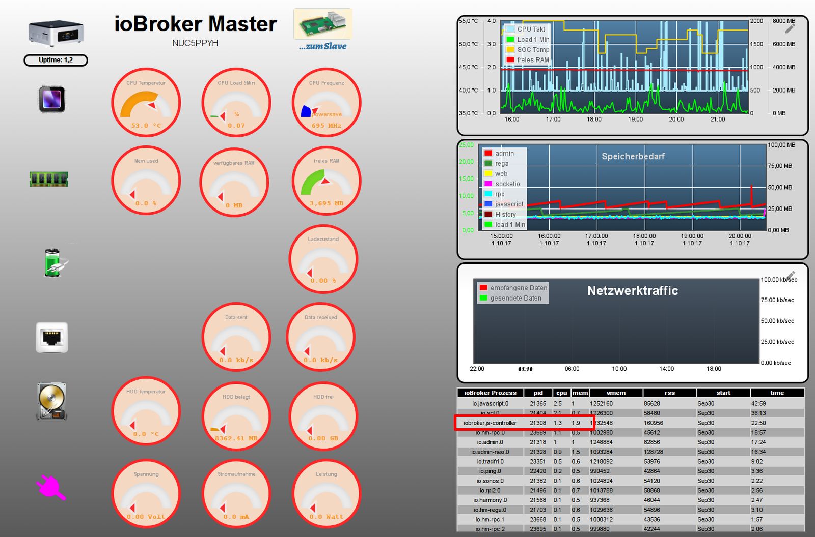This screenshot has height=537, width=815.
Task: Select the HDD belegt gauge
Action: (x=236, y=416)
